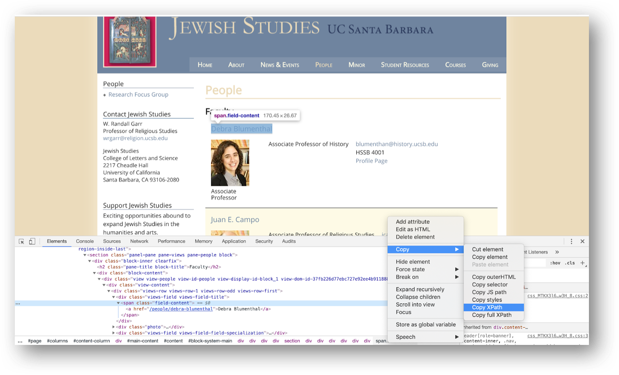Activate the inspect element picker icon
Screen dimensions: 619x375
tap(21, 241)
